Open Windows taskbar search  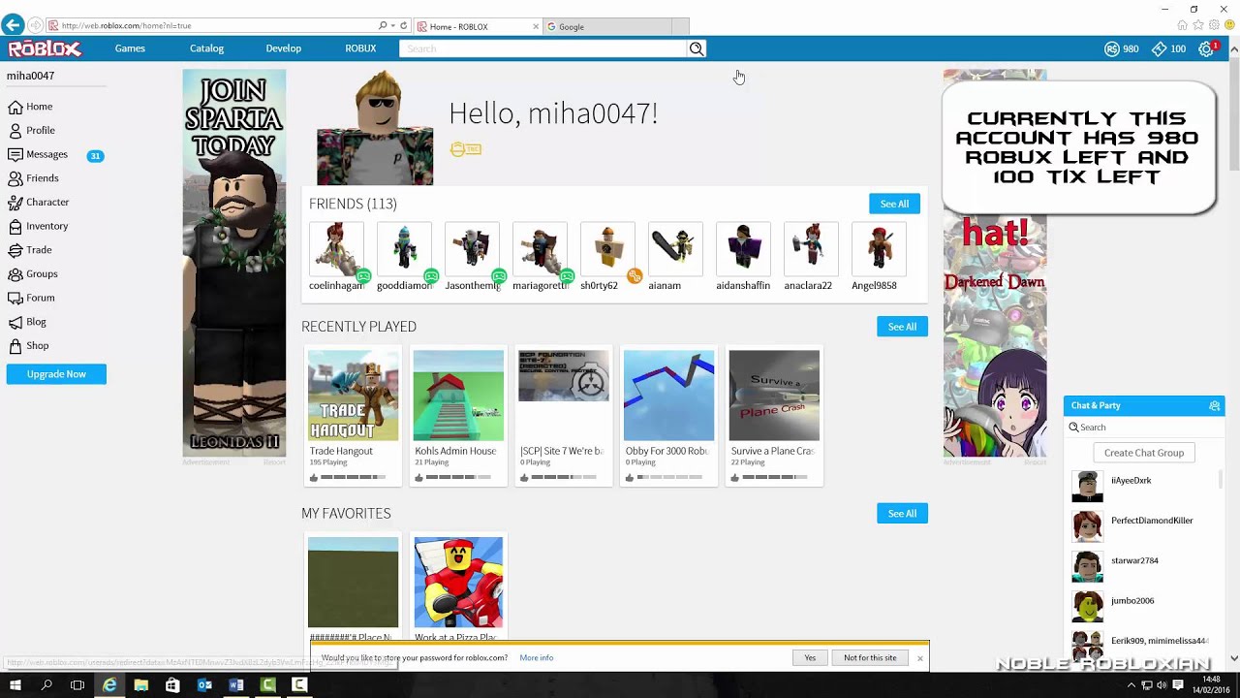[x=46, y=685]
